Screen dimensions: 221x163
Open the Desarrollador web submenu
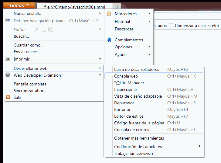click(x=53, y=68)
